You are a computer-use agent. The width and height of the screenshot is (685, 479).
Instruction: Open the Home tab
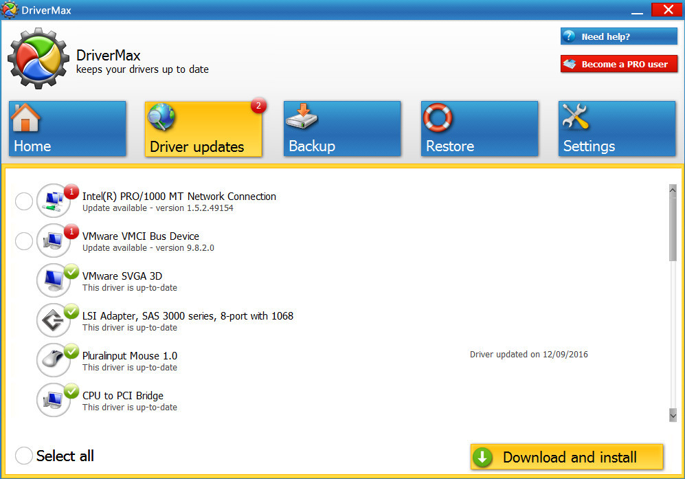click(x=67, y=129)
